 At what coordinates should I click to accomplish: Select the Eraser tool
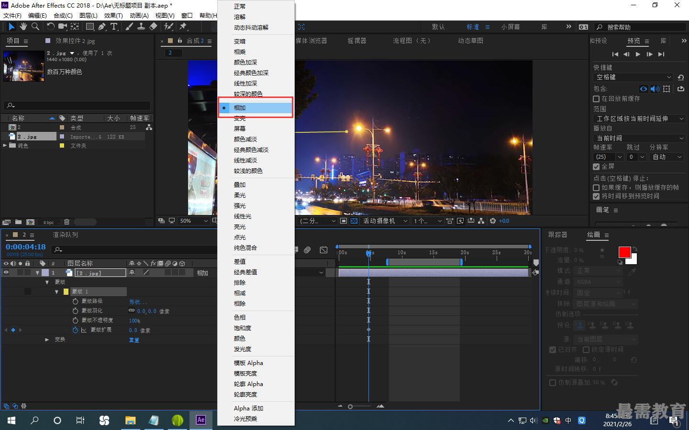pyautogui.click(x=153, y=27)
